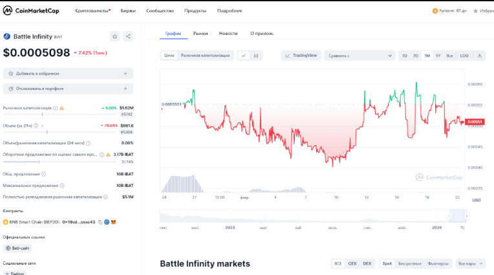Open the Сообщество menu
The image size is (494, 275).
(x=160, y=11)
